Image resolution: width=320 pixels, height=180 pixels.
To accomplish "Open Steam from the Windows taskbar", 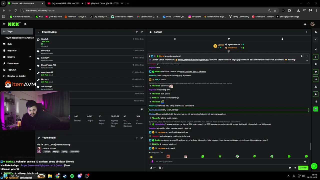I will coord(65,176).
